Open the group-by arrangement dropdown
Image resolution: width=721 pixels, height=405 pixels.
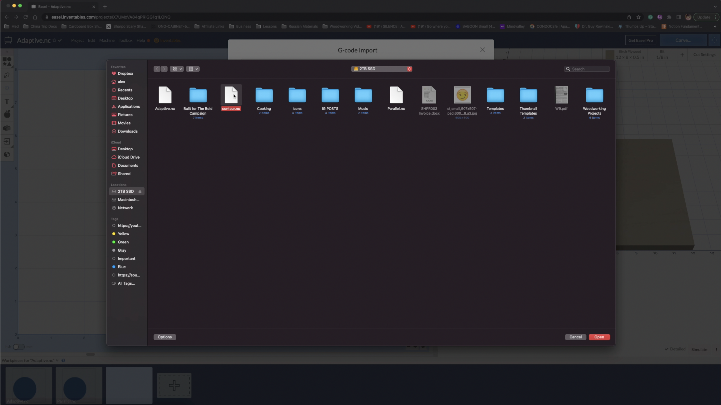point(193,69)
